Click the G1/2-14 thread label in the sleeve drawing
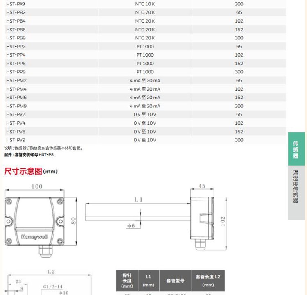The height and width of the screenshot is (295, 307). 52,286
